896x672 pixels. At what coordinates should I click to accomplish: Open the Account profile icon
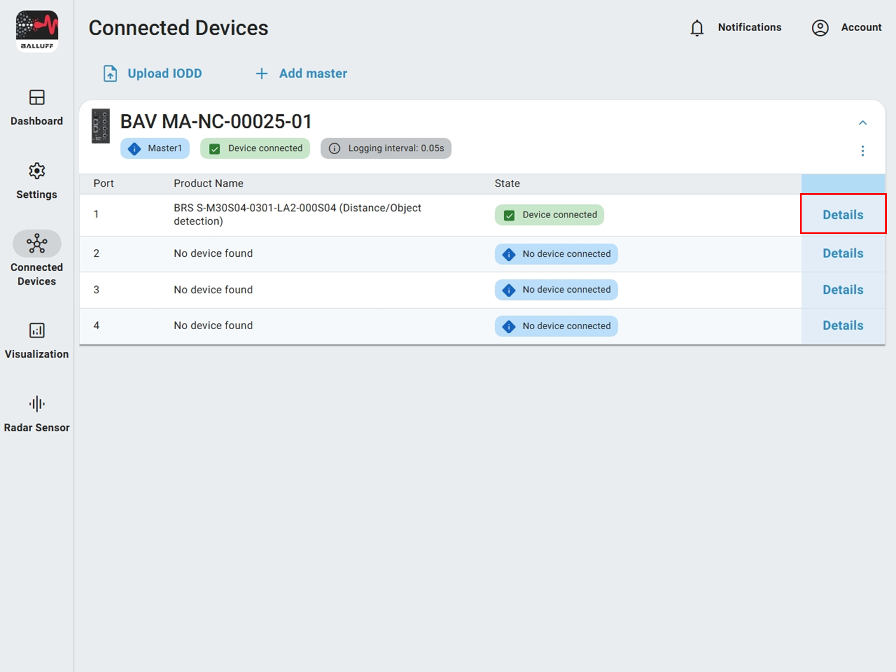click(x=820, y=28)
